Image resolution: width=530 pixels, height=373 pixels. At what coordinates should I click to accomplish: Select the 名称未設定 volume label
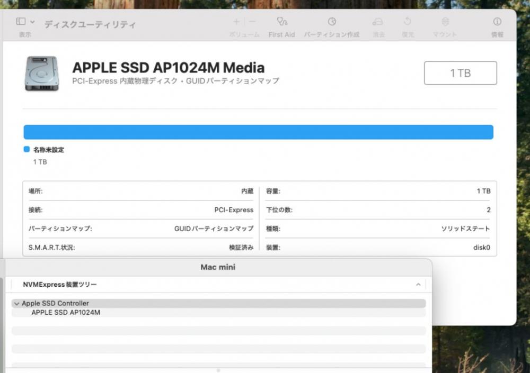(x=49, y=150)
